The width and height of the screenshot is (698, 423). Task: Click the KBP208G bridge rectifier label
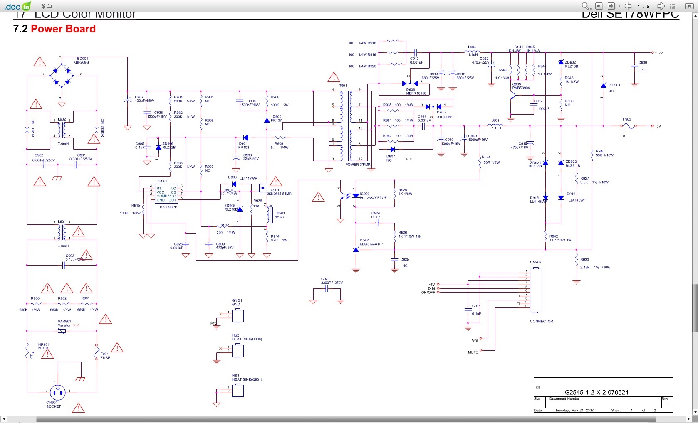(x=81, y=62)
